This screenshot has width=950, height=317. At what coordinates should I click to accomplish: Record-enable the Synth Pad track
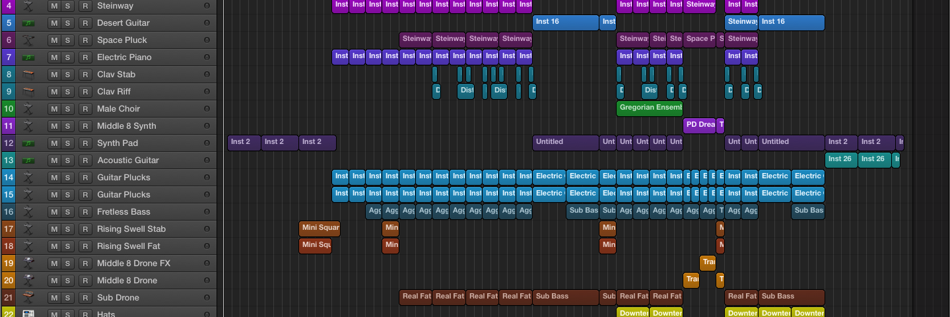[85, 143]
